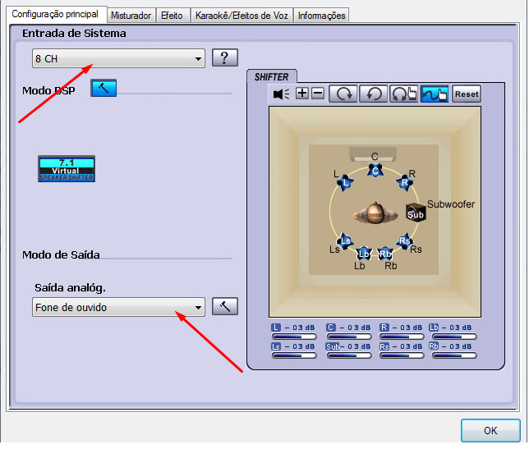Click the DSP mode hammer icon
The image size is (529, 449).
point(103,88)
